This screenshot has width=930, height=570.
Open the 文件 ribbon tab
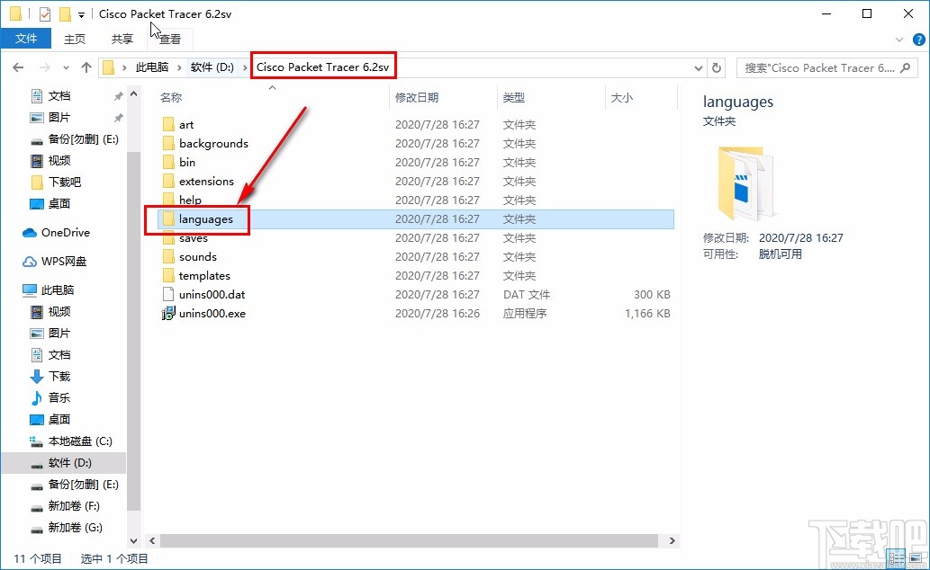coord(25,39)
